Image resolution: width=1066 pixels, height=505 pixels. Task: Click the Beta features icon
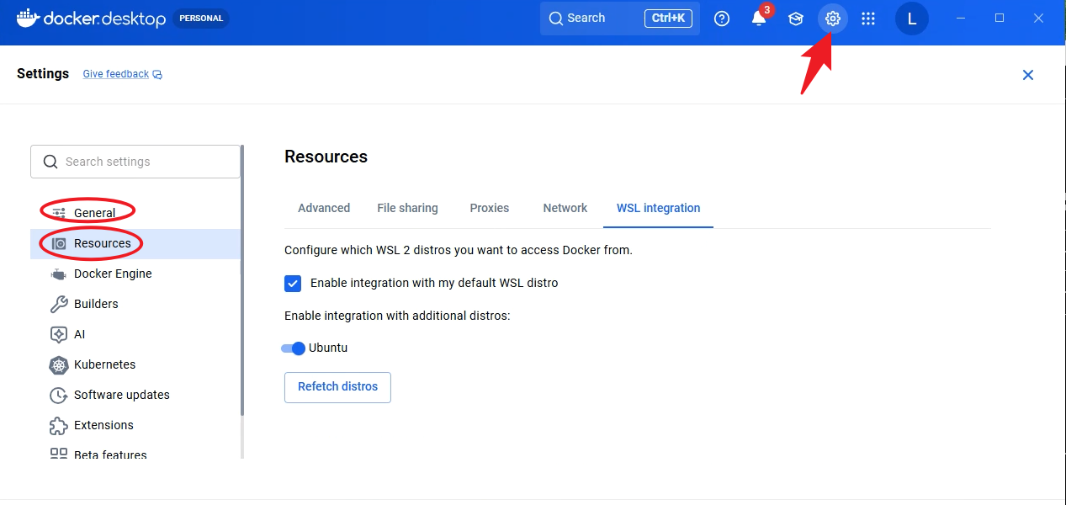pyautogui.click(x=59, y=454)
